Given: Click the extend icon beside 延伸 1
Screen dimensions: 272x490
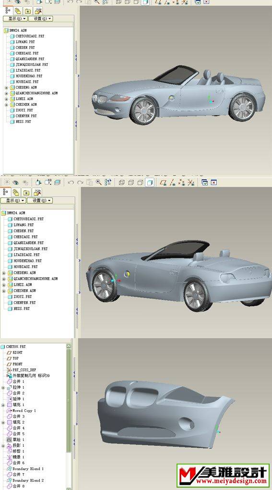Looking at the screenshot, I should point(9,399).
